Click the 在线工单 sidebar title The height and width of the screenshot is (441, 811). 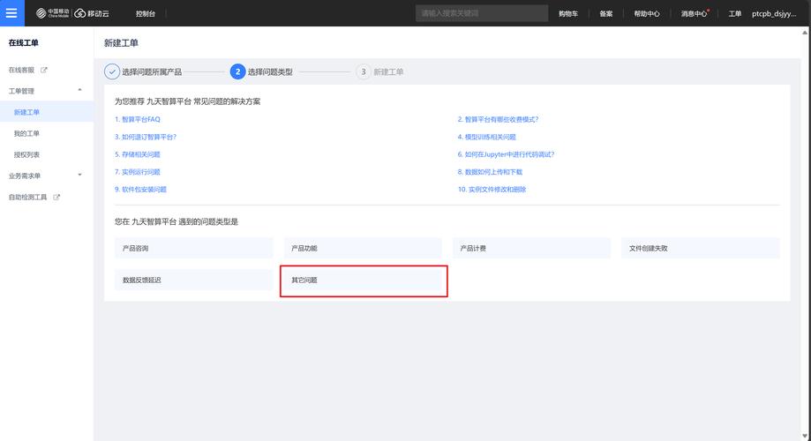coord(23,43)
